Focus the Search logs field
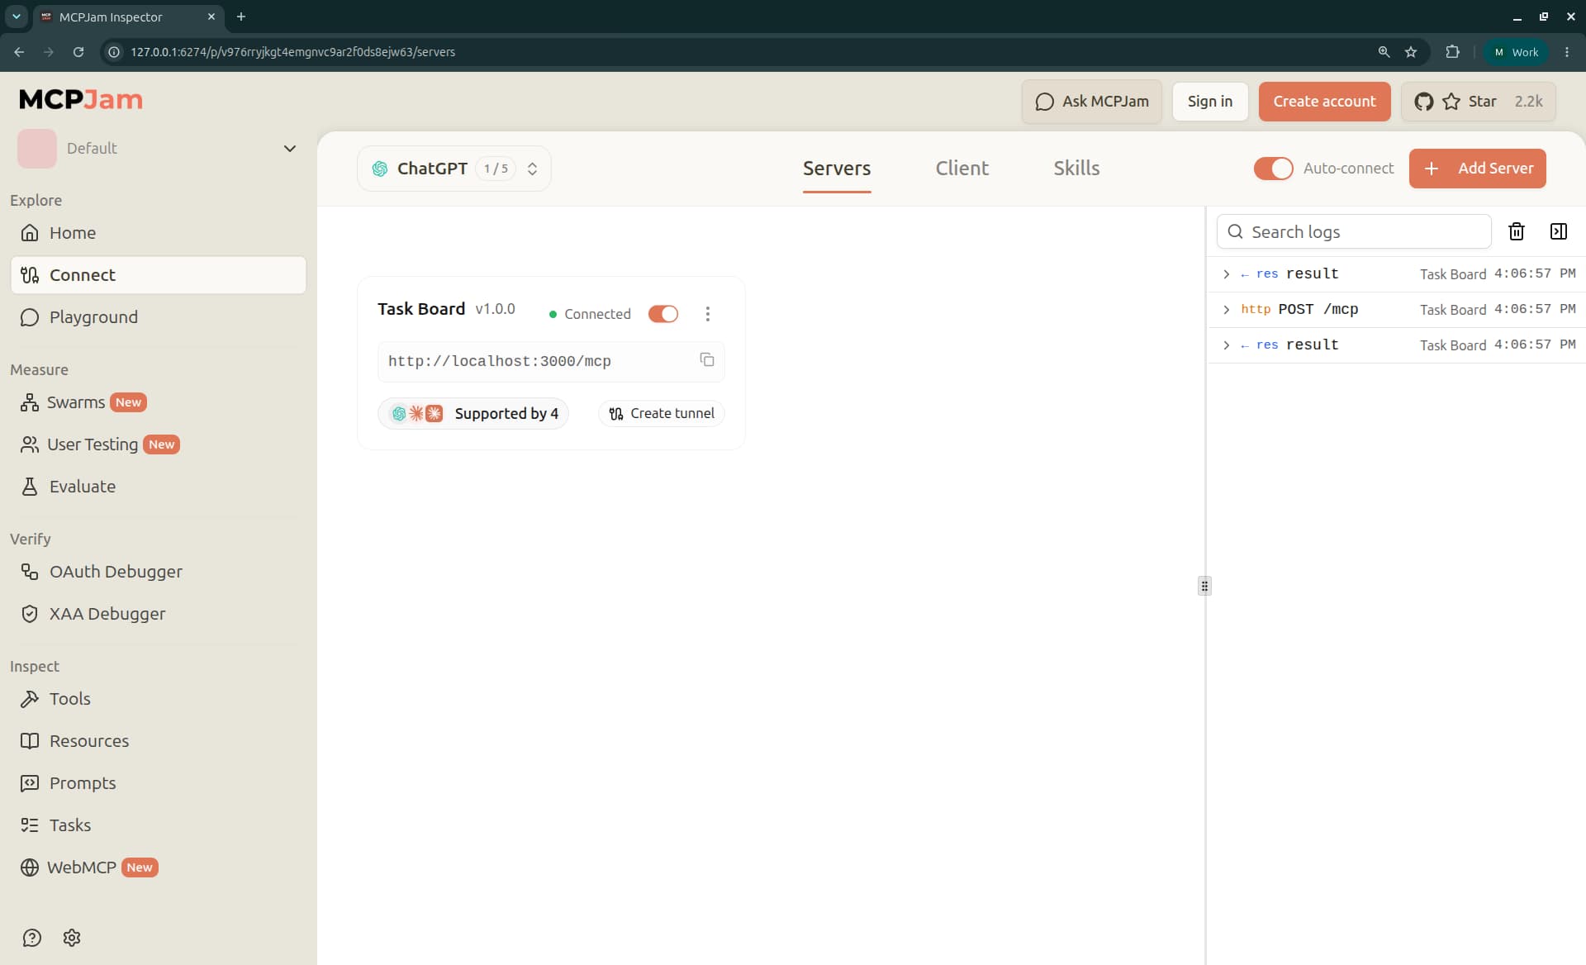Image resolution: width=1586 pixels, height=965 pixels. [1354, 231]
